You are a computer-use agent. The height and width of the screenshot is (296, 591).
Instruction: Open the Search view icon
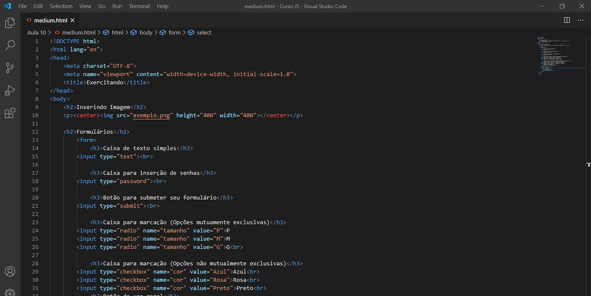10,45
